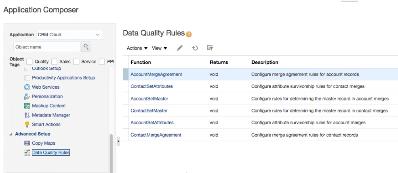398x173 pixels.
Task: Click the refresh arrow icon in toolbar
Action: (x=195, y=48)
